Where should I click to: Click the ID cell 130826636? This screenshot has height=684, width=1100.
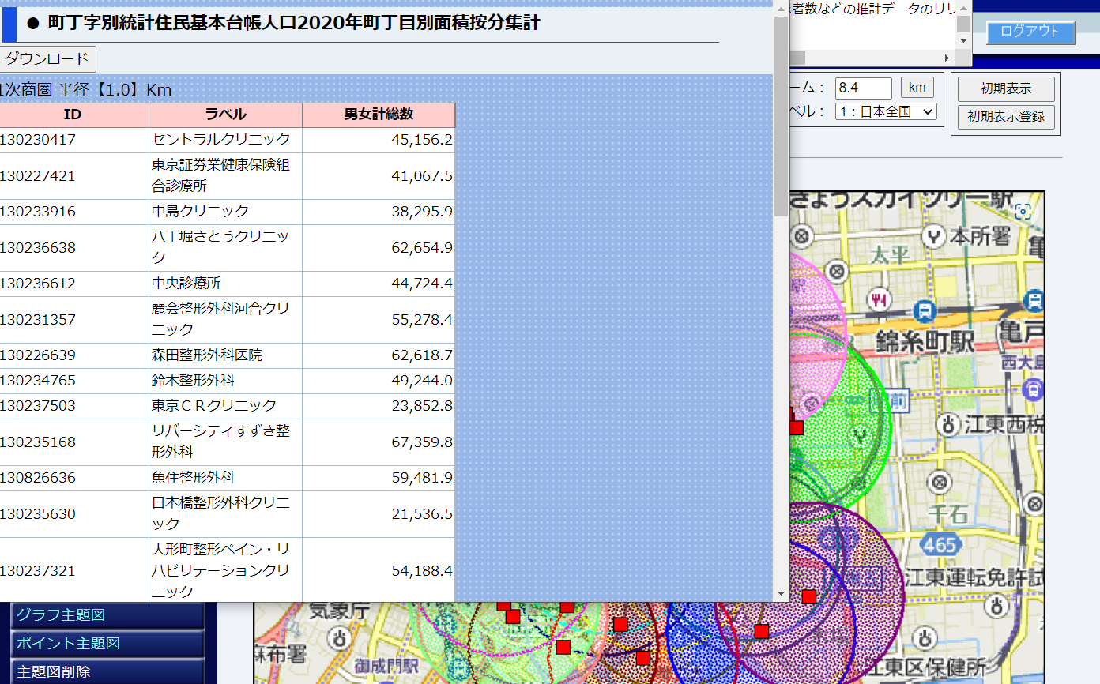[73, 478]
